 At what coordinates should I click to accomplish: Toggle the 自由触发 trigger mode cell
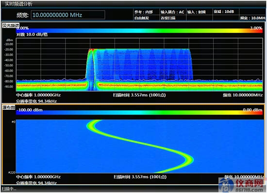(146, 18)
